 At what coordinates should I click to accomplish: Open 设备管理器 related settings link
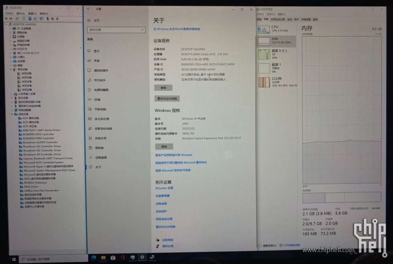click(163, 196)
